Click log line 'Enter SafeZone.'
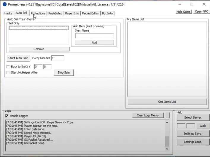Image resolution: width=210 pixels, height=157 pixels. (26, 129)
